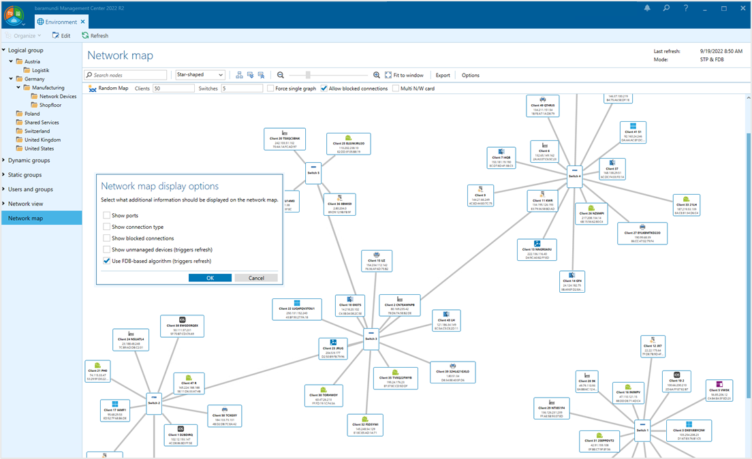This screenshot has width=752, height=459.
Task: Enable the Show ports checkbox
Action: pyautogui.click(x=108, y=215)
